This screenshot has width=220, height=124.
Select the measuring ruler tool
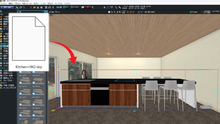click(120, 7)
